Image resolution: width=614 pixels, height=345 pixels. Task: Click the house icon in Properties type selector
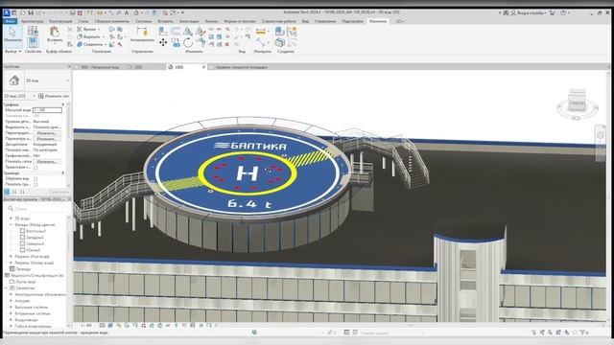pos(14,80)
